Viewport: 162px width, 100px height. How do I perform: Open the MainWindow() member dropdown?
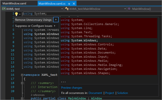point(142,9)
